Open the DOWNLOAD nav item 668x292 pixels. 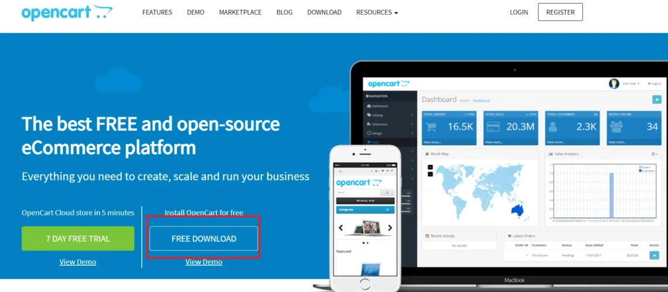324,12
